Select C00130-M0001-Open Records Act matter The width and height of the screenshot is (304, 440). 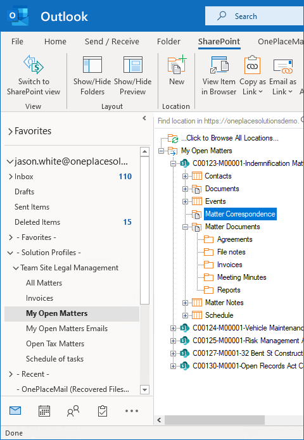(x=248, y=366)
